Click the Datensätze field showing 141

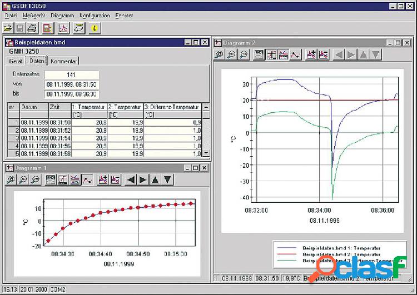coord(71,74)
